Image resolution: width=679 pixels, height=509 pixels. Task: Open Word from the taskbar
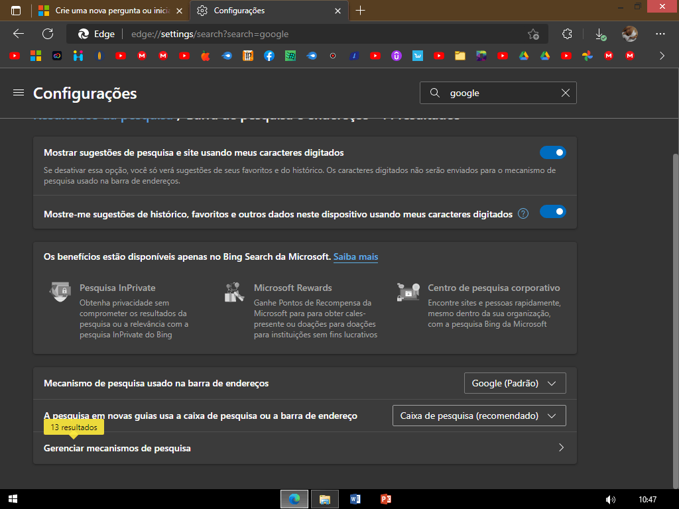[355, 499]
